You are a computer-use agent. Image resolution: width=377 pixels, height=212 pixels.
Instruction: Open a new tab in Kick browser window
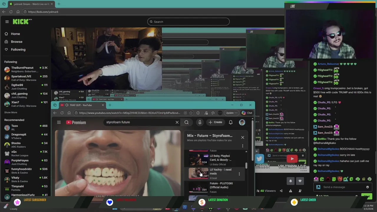(59, 4)
